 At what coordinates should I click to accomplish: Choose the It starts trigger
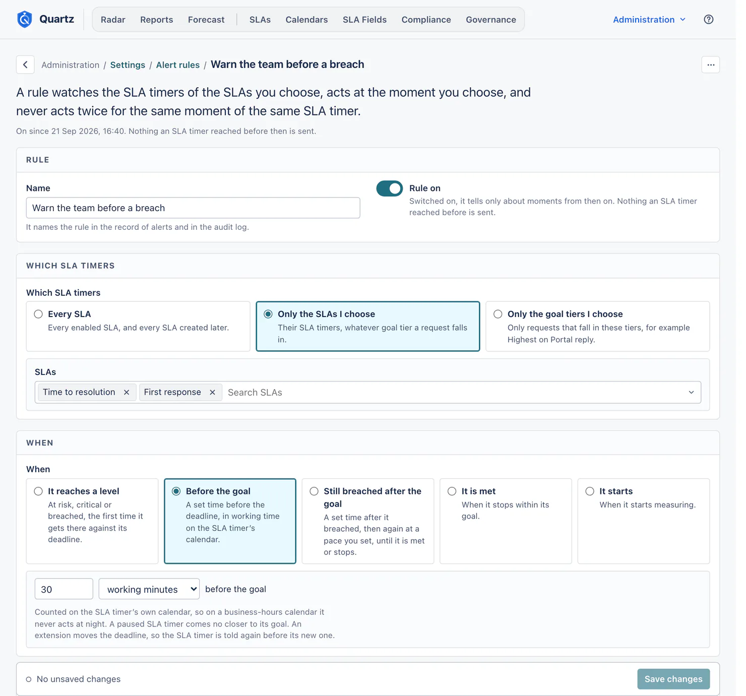pos(644,521)
